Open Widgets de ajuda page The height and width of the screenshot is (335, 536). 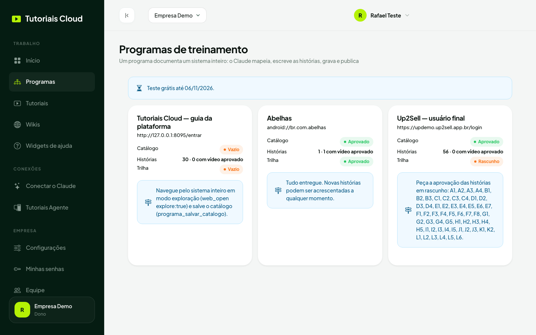click(52, 146)
